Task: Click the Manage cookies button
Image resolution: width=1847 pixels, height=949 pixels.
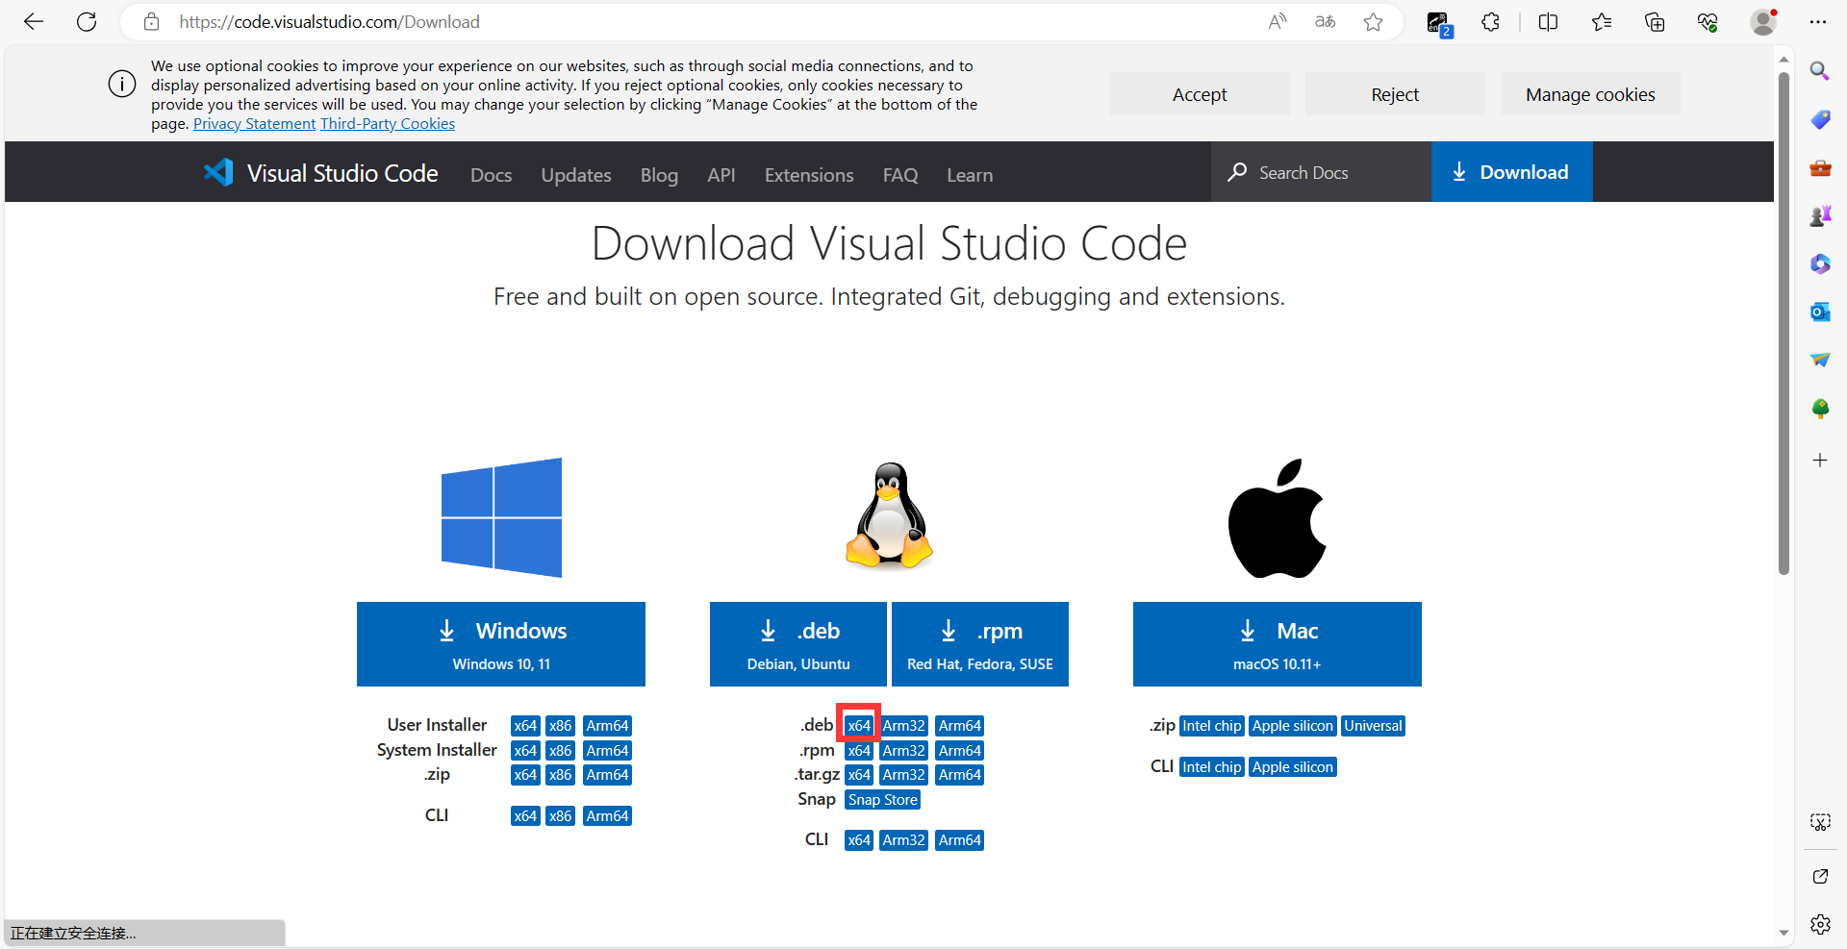Action: 1590,94
